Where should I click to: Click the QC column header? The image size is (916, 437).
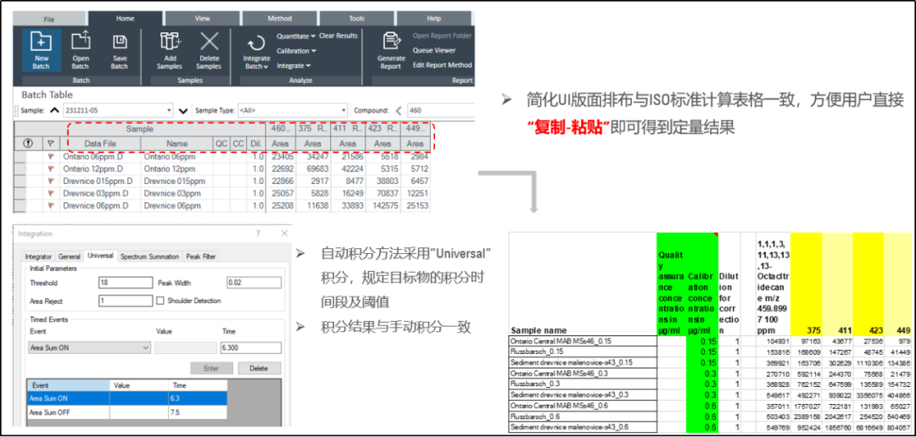pos(221,143)
